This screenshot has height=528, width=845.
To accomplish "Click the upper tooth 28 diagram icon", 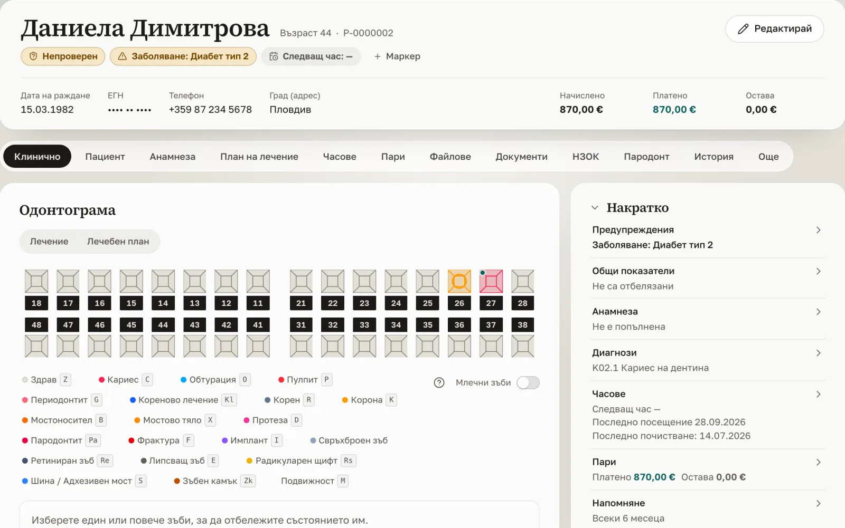I will pos(523,281).
